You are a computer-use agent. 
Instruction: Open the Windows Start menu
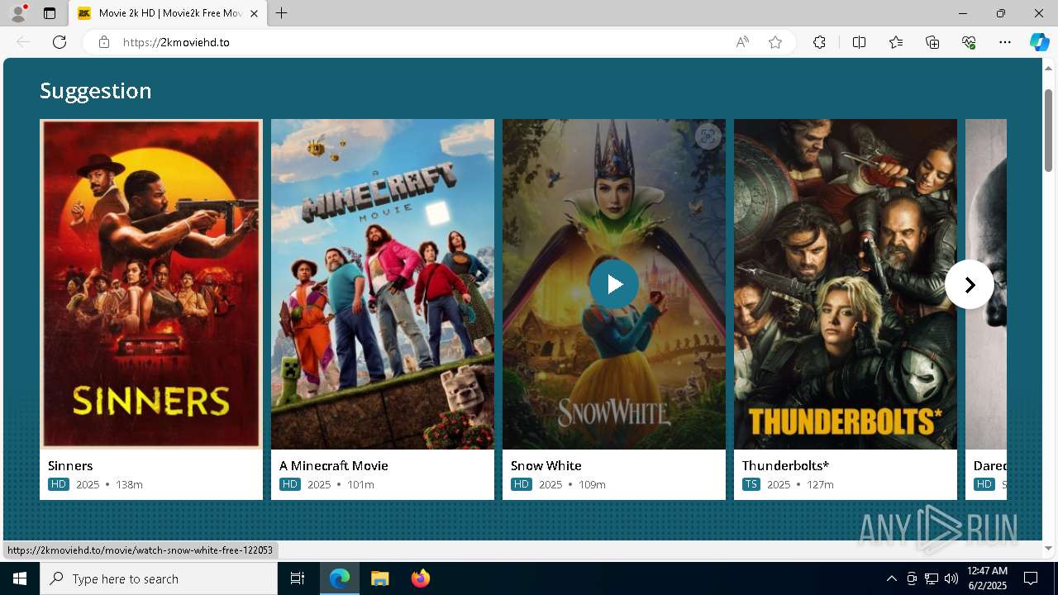pyautogui.click(x=20, y=578)
